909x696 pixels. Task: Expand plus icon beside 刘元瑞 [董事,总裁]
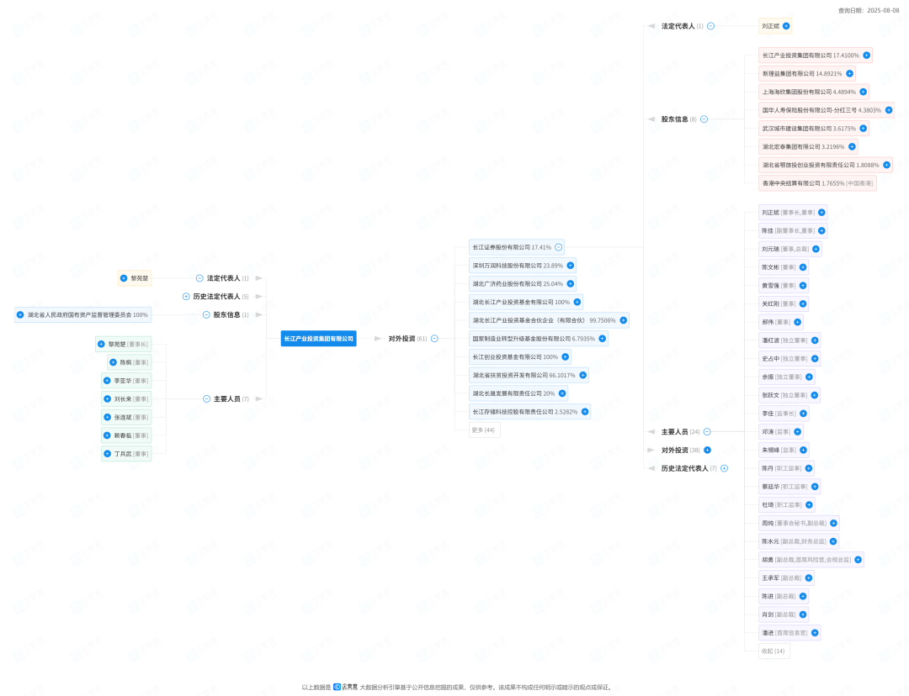[x=816, y=249]
